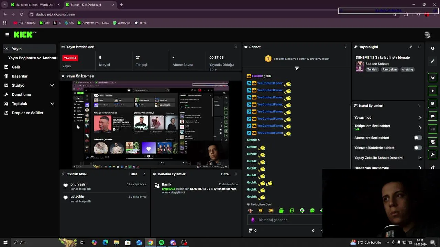Viewport: 440px width, 247px height.
Task: Edit stream info with Yayın bilgisi pencil
Action: point(410,47)
